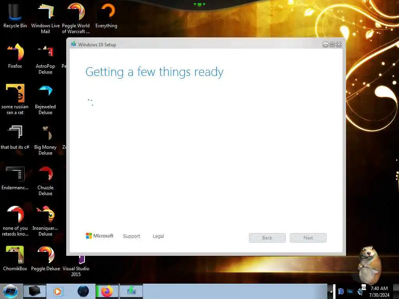
Task: Open the clock showing 7:40 AM
Action: click(379, 292)
